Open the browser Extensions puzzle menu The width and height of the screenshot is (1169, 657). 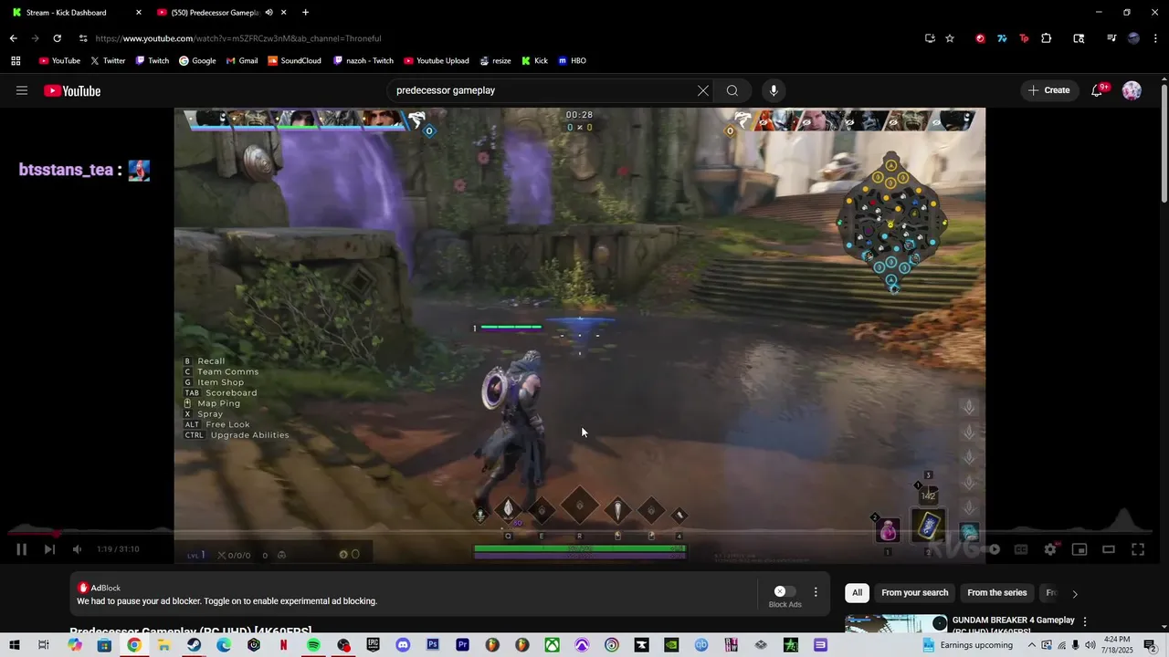(1047, 38)
